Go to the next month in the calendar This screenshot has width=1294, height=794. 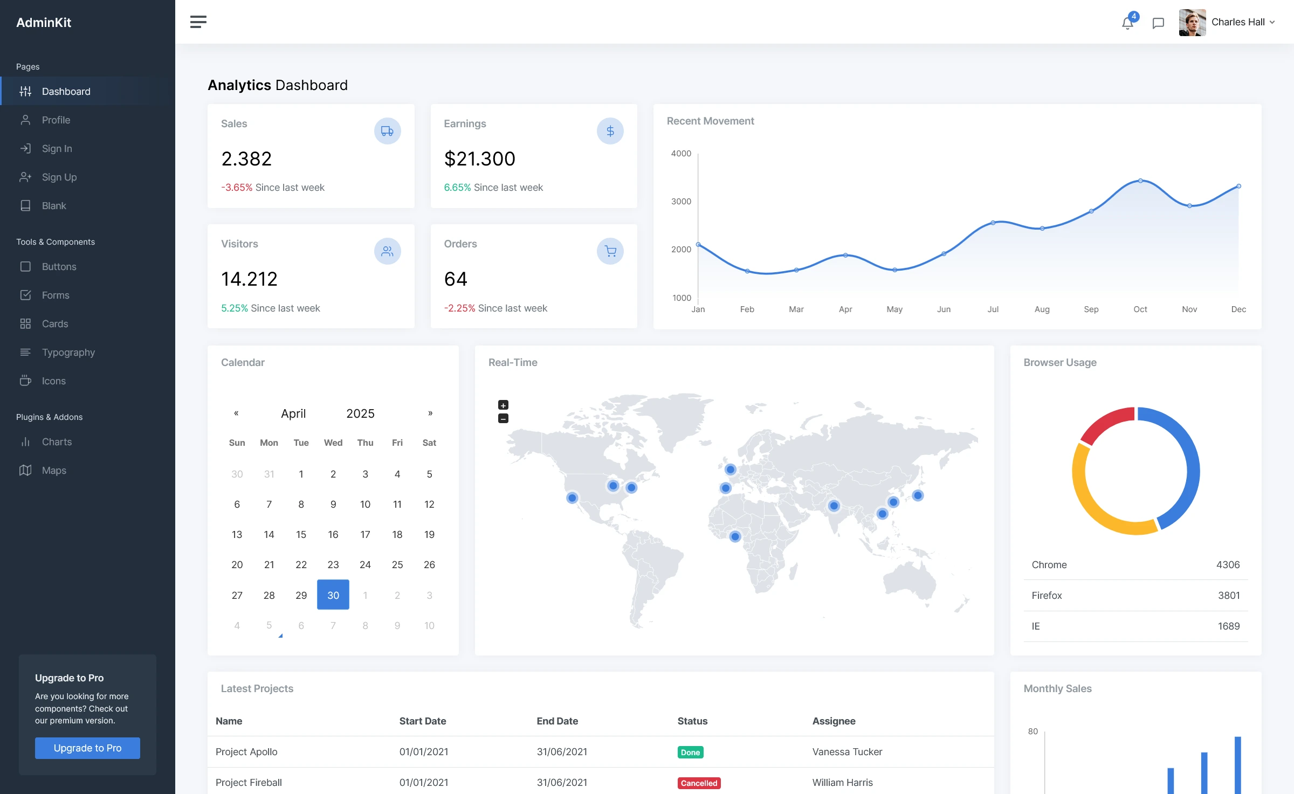pos(430,413)
